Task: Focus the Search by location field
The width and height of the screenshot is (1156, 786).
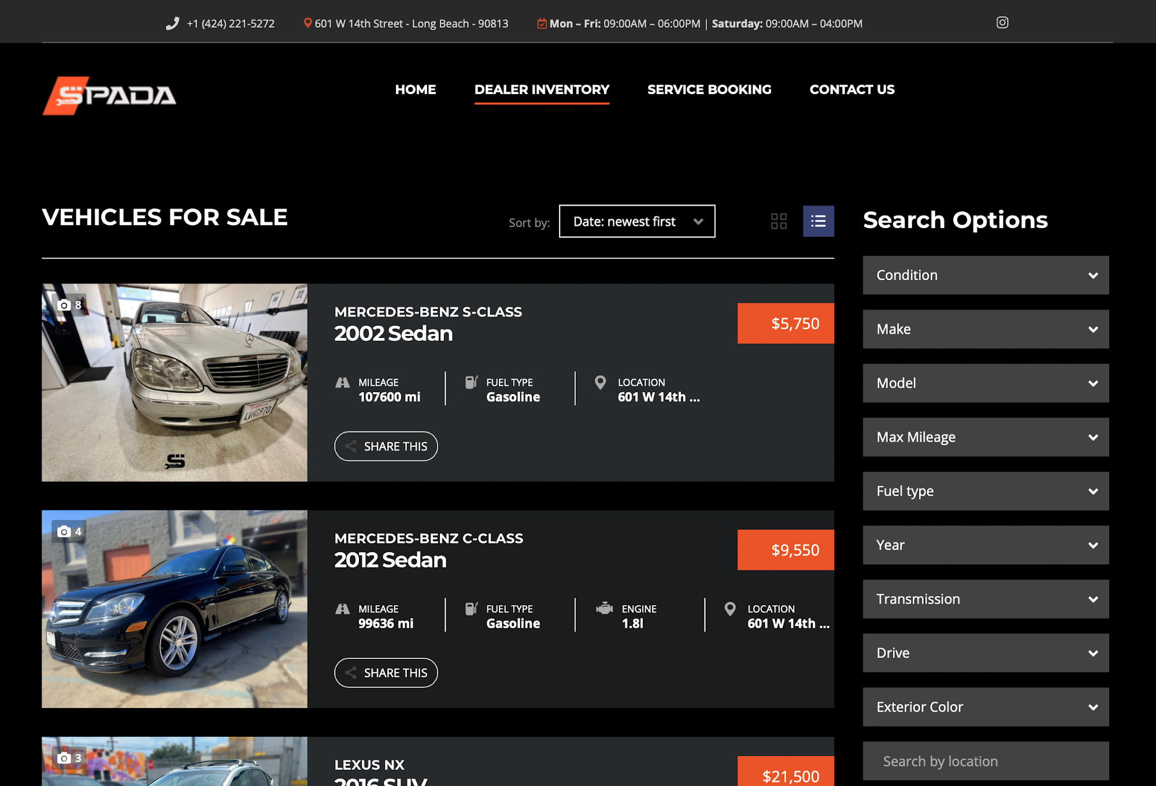Action: coord(985,761)
